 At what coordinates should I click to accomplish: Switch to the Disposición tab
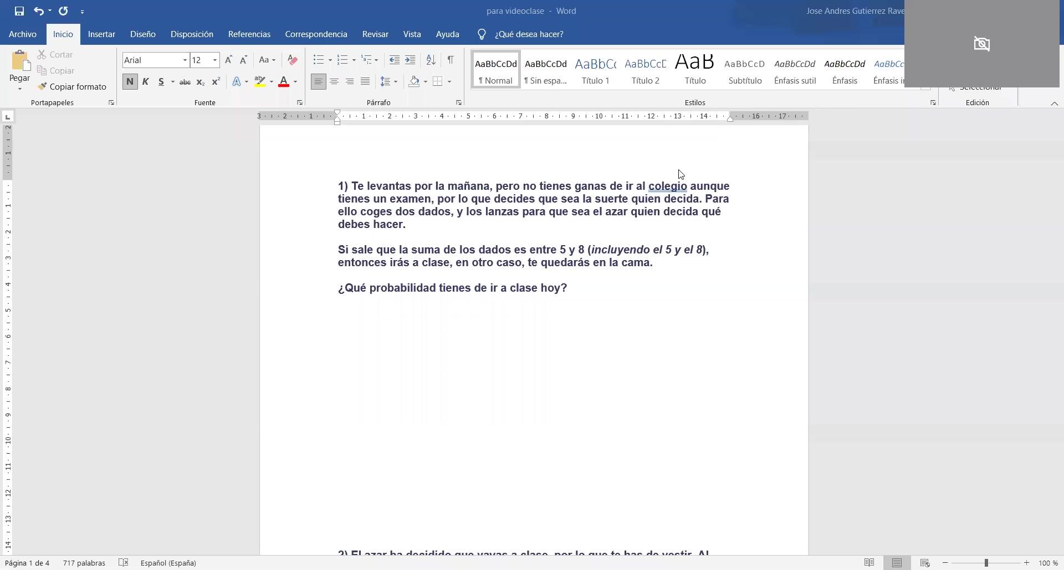(192, 34)
